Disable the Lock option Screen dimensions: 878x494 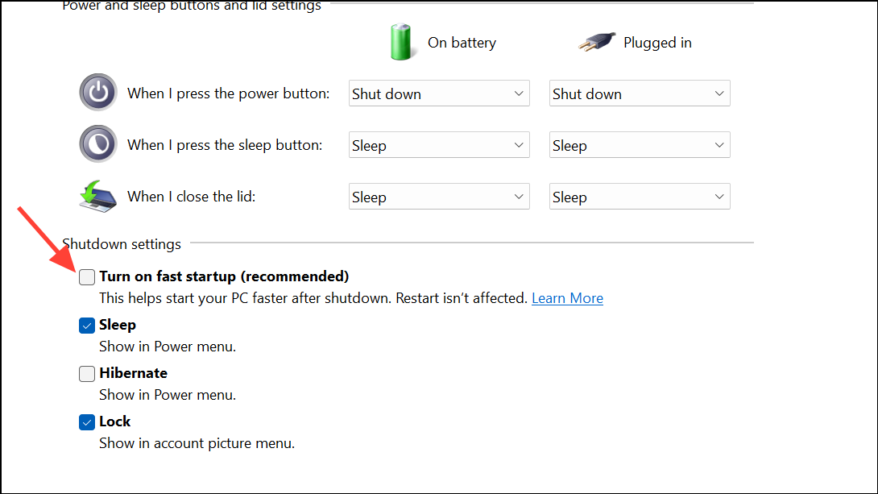pyautogui.click(x=86, y=421)
